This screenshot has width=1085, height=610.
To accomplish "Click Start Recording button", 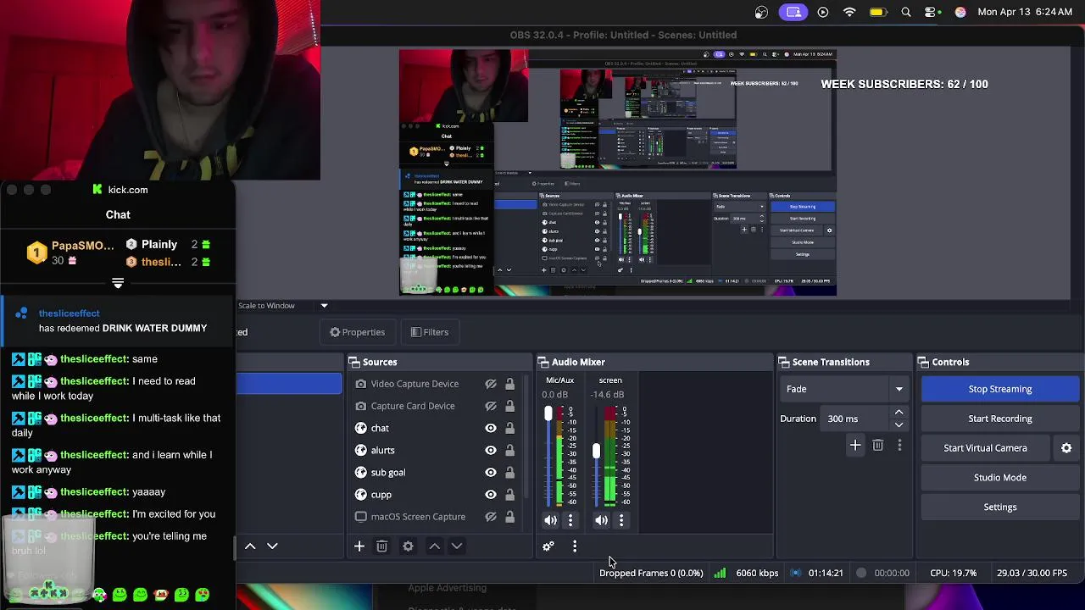I will [x=1000, y=419].
